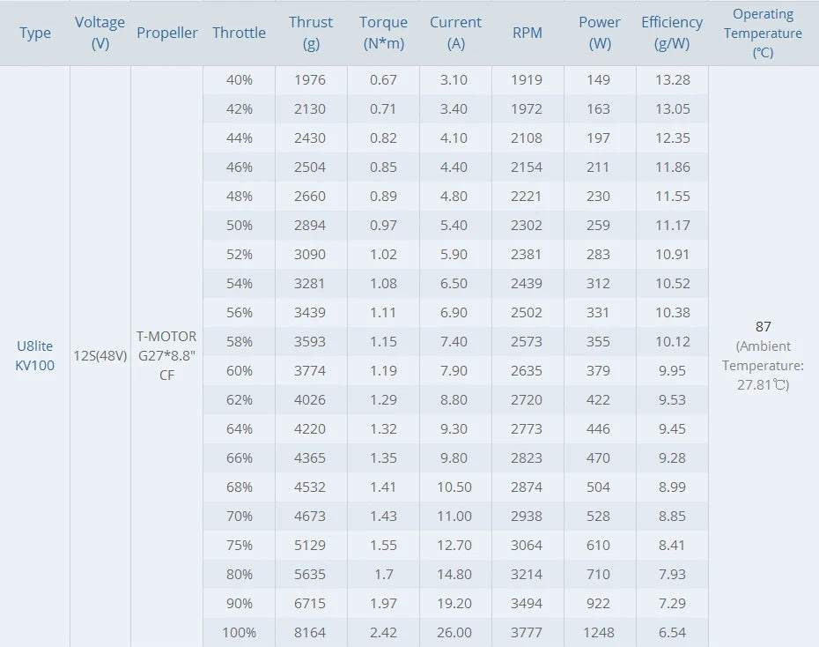Image resolution: width=819 pixels, height=647 pixels.
Task: Click the 100% throttle cell
Action: coord(239,632)
